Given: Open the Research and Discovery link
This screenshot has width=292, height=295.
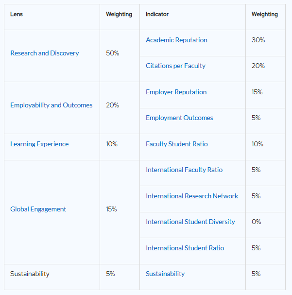Looking at the screenshot, I should pyautogui.click(x=44, y=53).
